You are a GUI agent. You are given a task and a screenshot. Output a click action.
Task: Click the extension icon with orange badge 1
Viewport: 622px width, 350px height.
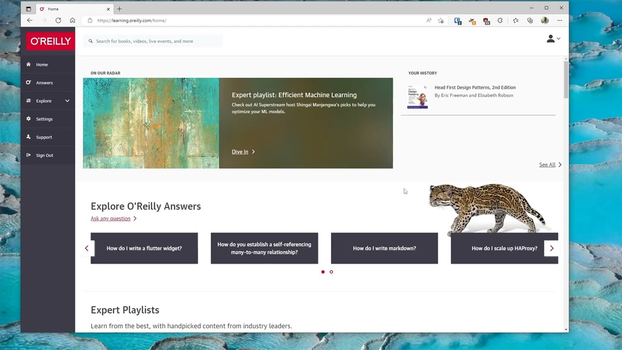click(x=472, y=21)
